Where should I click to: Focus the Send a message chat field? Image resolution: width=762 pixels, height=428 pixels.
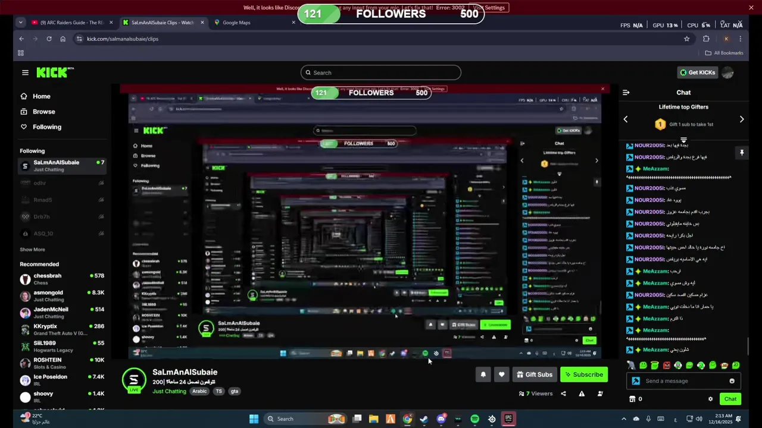coord(685,381)
